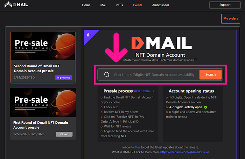This screenshot has height=159, width=245.
Task: Click the '4-7 digits: Partially open' text
Action: (x=185, y=107)
